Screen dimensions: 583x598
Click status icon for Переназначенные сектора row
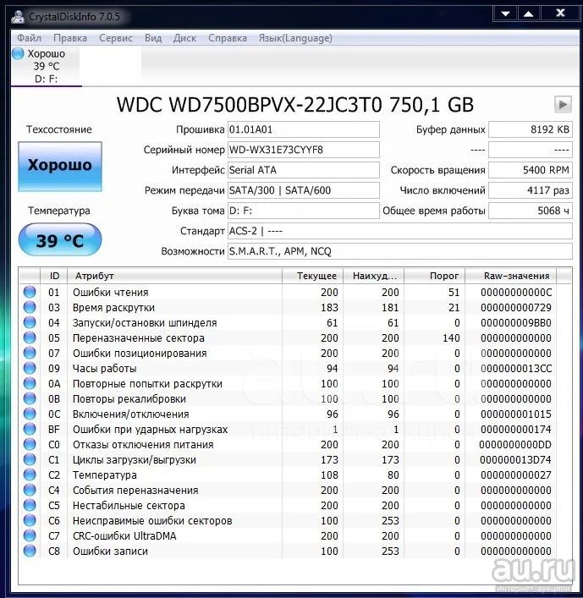[30, 337]
